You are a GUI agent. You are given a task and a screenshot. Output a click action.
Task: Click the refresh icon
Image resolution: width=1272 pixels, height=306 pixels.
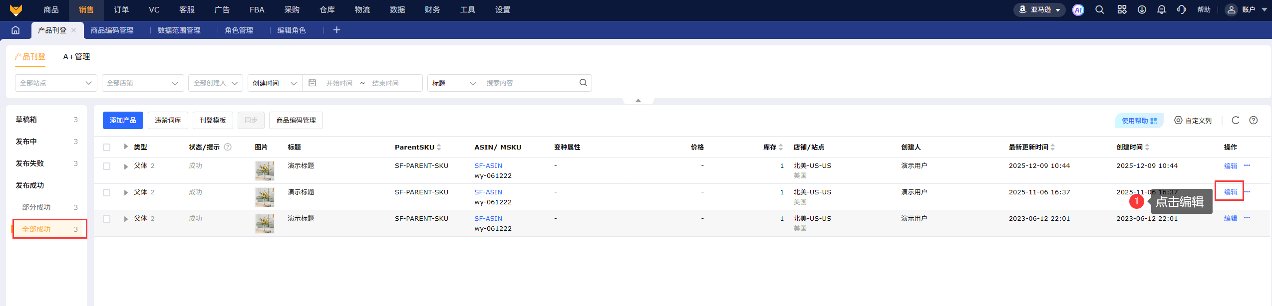pos(1236,120)
